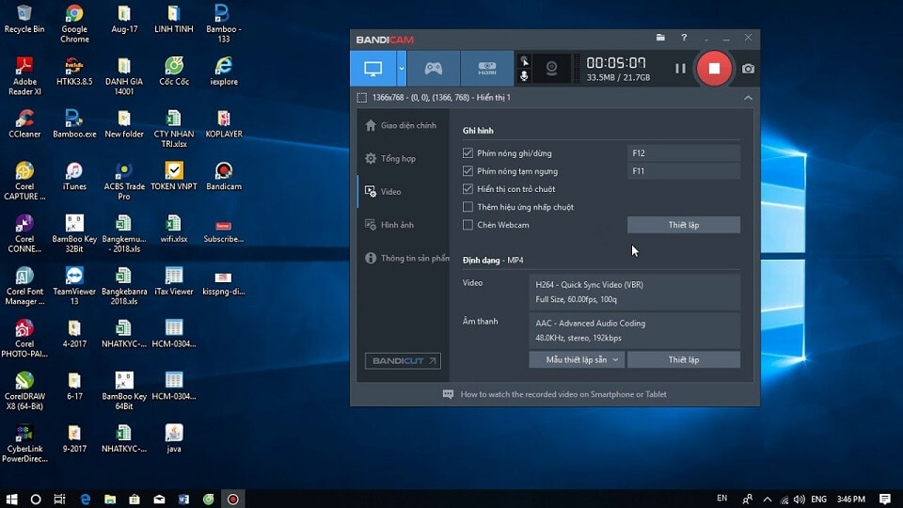
Task: Open the BANDICUT link button
Action: tap(403, 360)
